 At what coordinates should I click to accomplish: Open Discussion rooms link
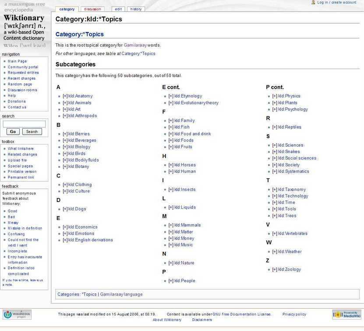pos(22,90)
